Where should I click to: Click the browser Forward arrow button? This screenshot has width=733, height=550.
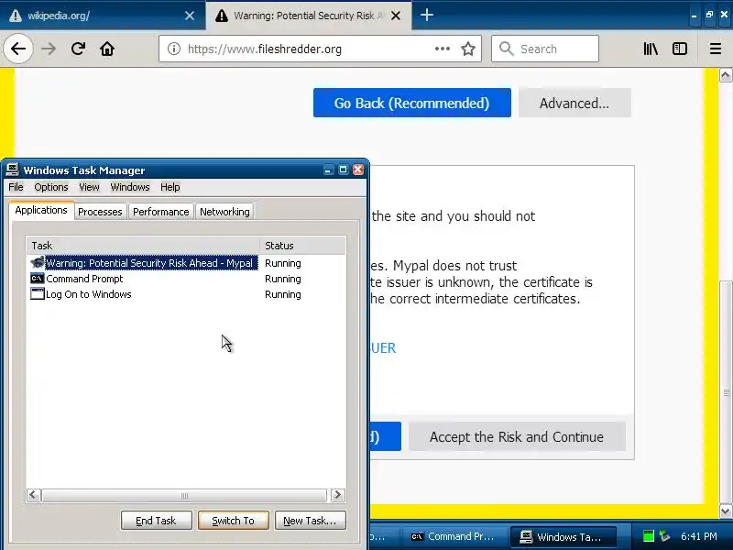[49, 49]
